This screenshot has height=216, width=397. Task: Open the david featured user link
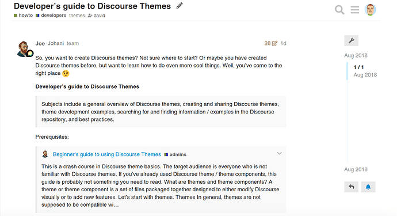(x=97, y=16)
